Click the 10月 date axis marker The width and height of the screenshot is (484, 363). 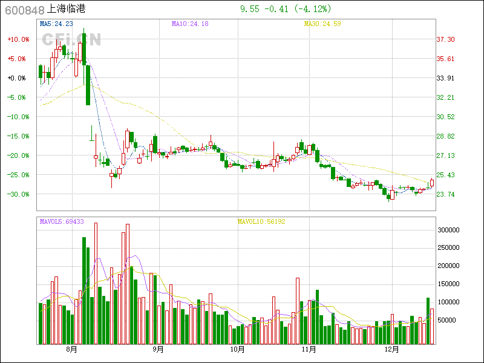point(238,349)
